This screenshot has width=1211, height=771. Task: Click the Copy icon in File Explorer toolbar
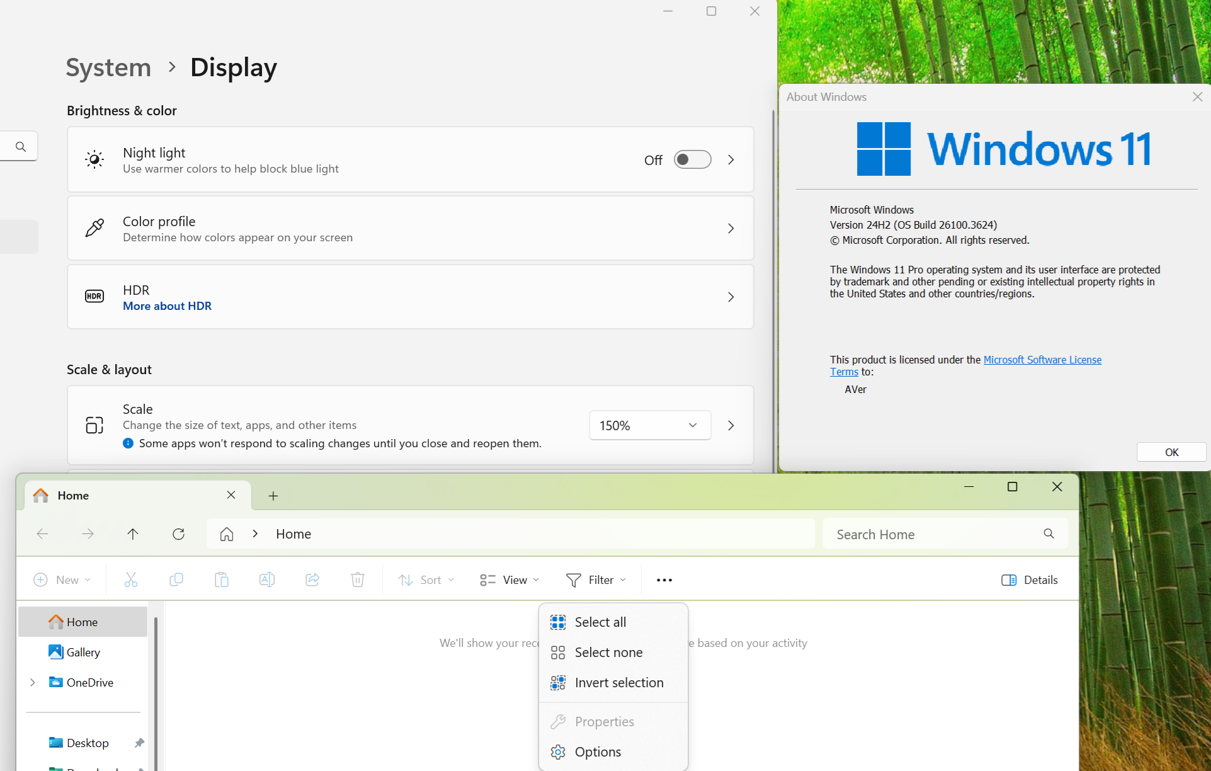[176, 580]
